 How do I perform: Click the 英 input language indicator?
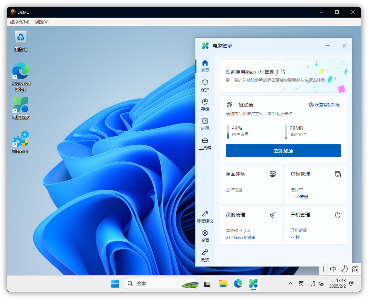tap(301, 283)
